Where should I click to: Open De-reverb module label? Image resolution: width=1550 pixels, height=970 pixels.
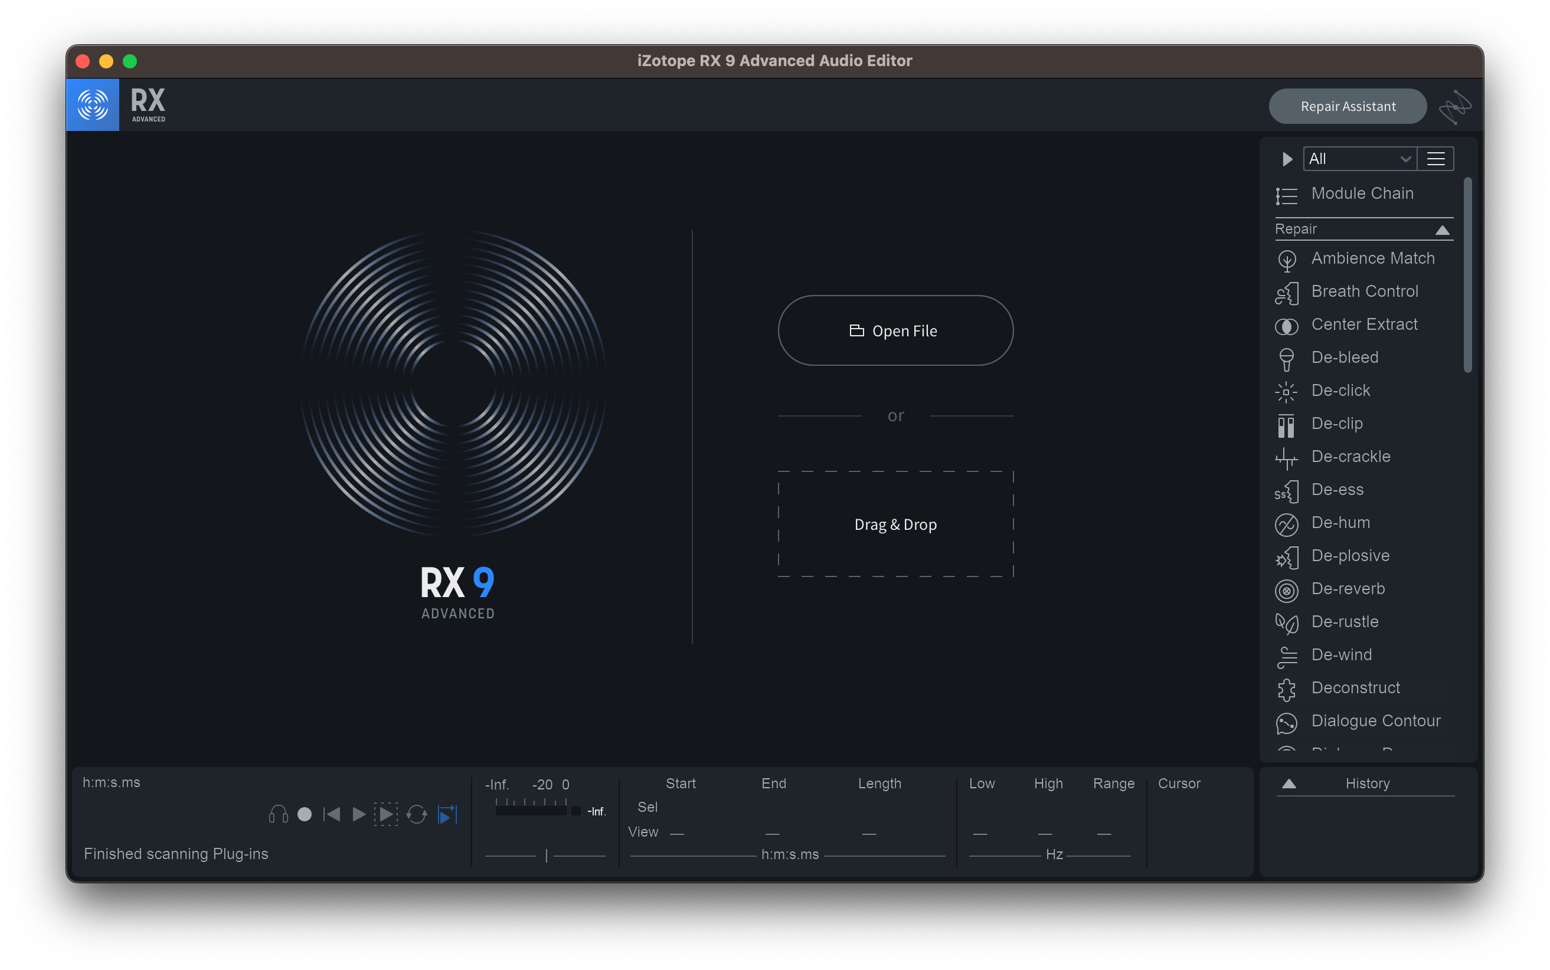(x=1348, y=588)
